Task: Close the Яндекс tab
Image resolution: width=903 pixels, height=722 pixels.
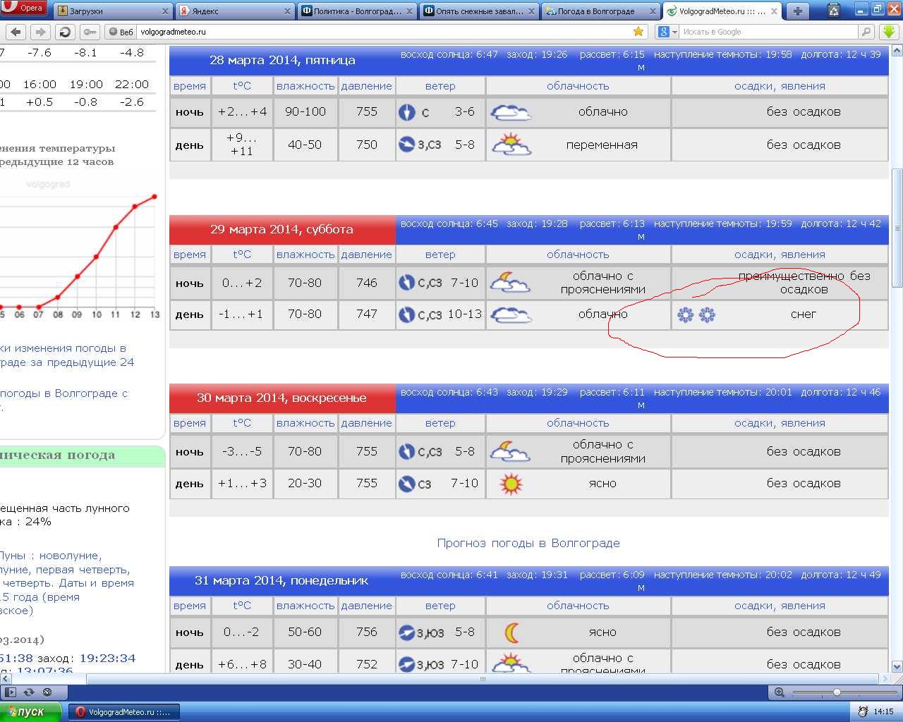Action: coord(288,11)
